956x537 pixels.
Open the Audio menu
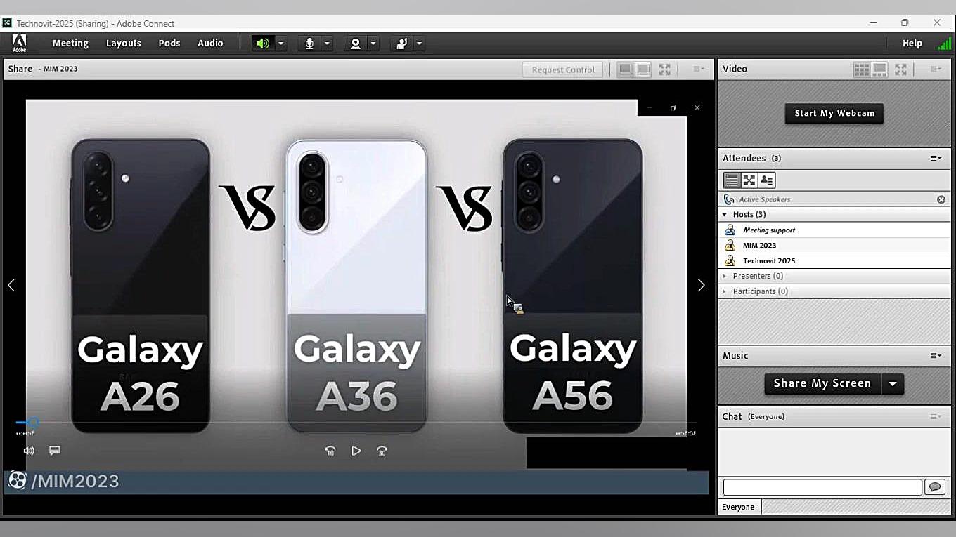210,43
